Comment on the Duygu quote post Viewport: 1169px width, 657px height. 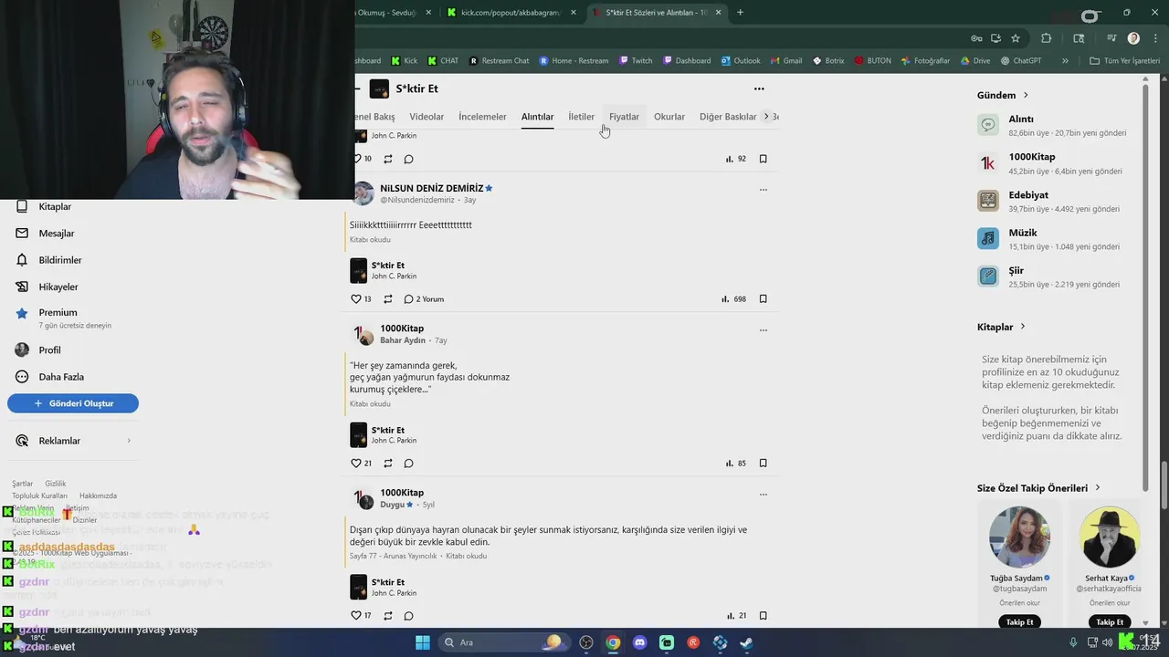coord(409,616)
